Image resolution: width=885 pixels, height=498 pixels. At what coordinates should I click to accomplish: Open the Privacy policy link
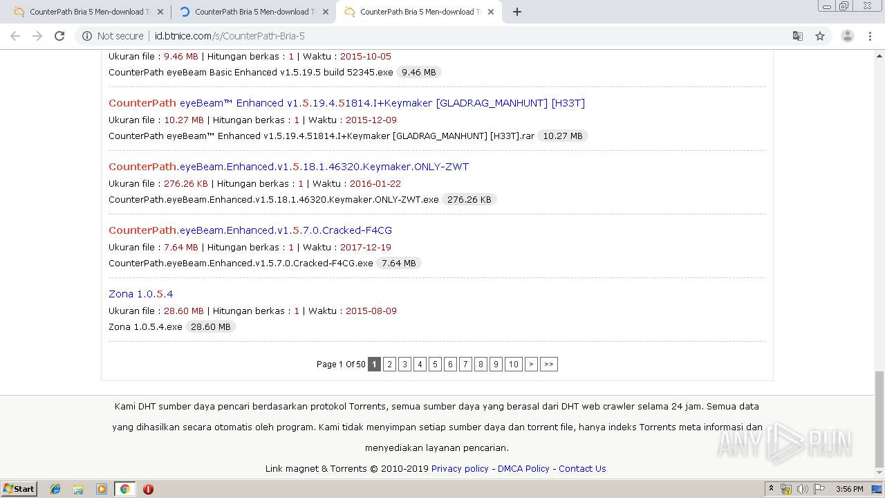(x=460, y=468)
